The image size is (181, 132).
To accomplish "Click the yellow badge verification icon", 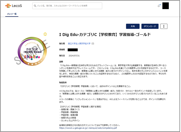I will [x=45, y=34].
